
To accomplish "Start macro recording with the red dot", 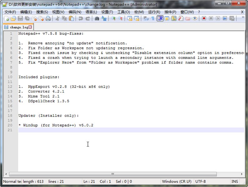I will tap(204, 18).
